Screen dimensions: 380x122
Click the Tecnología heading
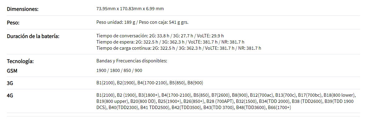[20, 61]
